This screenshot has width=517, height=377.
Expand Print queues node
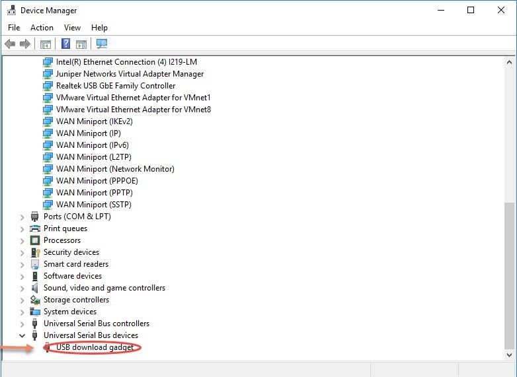point(22,229)
